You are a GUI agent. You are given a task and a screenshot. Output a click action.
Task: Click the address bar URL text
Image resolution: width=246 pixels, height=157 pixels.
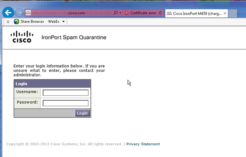[72, 13]
